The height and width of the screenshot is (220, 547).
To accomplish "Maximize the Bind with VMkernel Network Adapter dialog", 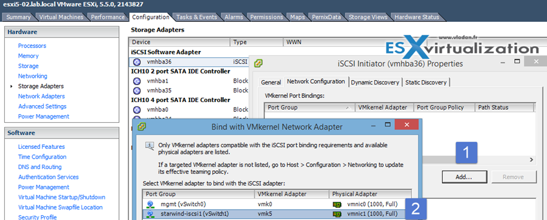I will pos(387,125).
